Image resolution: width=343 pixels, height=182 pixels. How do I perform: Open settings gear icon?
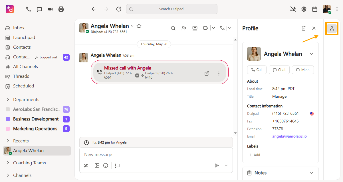coord(304,9)
